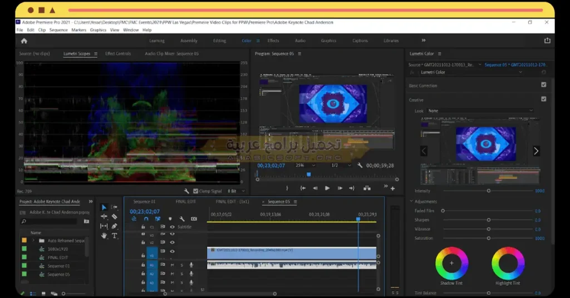Open the FINAL EDIT sequence tab
570x298 pixels.
coord(186,201)
